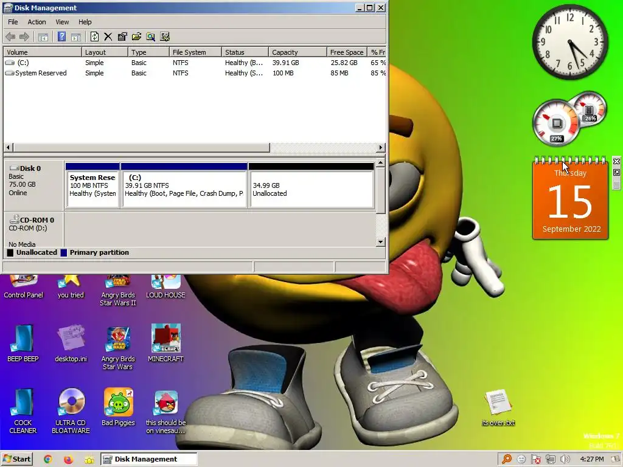Click the Delete (black X) toolbar icon
The height and width of the screenshot is (467, 623).
pyautogui.click(x=108, y=37)
